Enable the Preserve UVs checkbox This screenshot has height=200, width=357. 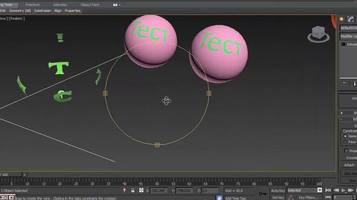point(346,151)
